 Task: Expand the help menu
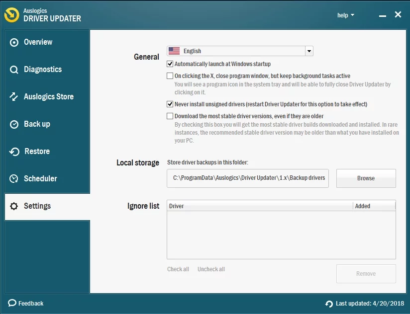click(346, 15)
